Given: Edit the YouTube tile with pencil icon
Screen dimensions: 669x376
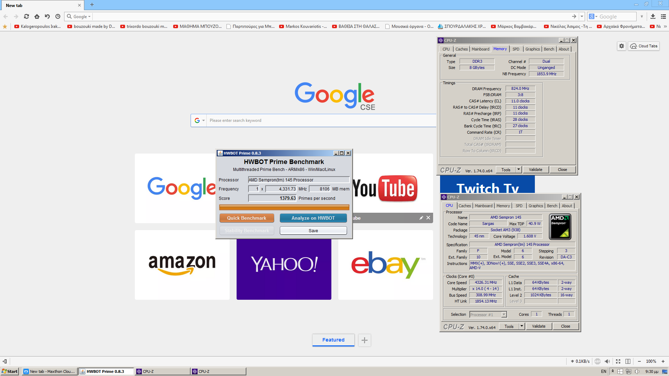Looking at the screenshot, I should [421, 218].
